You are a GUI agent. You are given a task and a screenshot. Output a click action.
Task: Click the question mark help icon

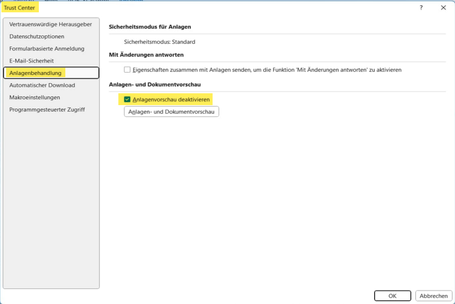point(421,8)
